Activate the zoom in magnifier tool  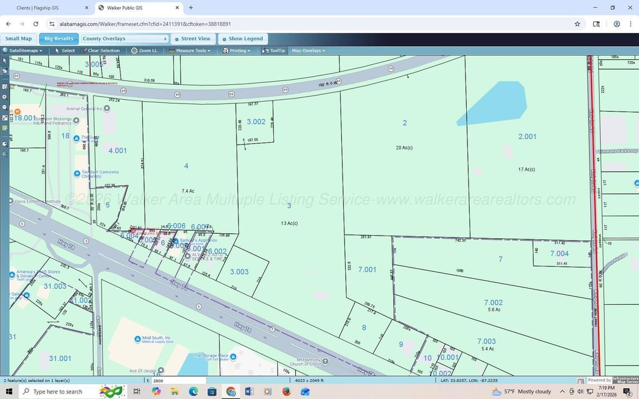click(x=4, y=97)
